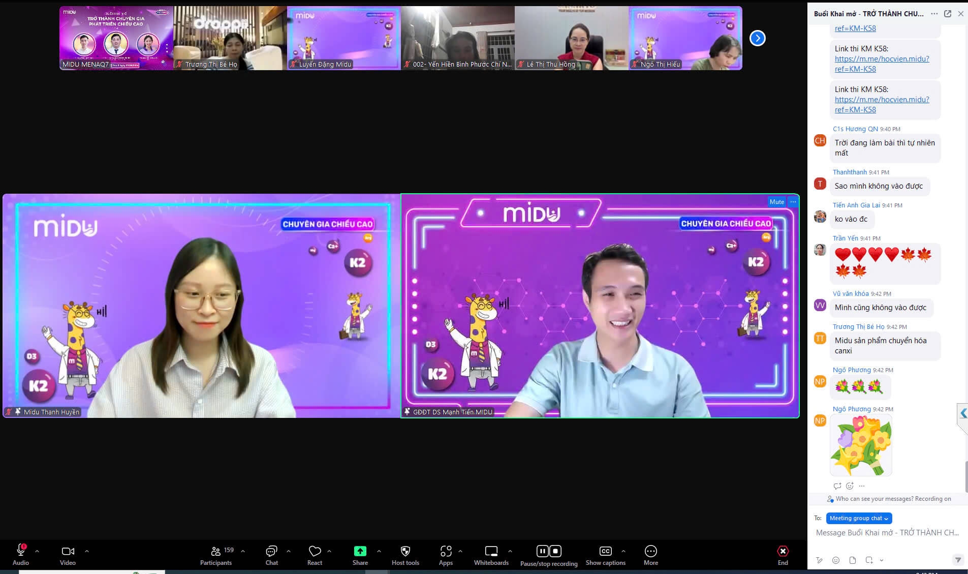Click the text formatting icon in chat composer
This screenshot has height=574, width=968.
click(x=820, y=560)
